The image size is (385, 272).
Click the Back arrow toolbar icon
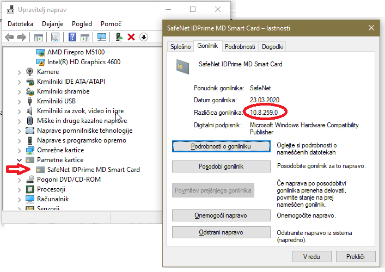tap(9, 38)
